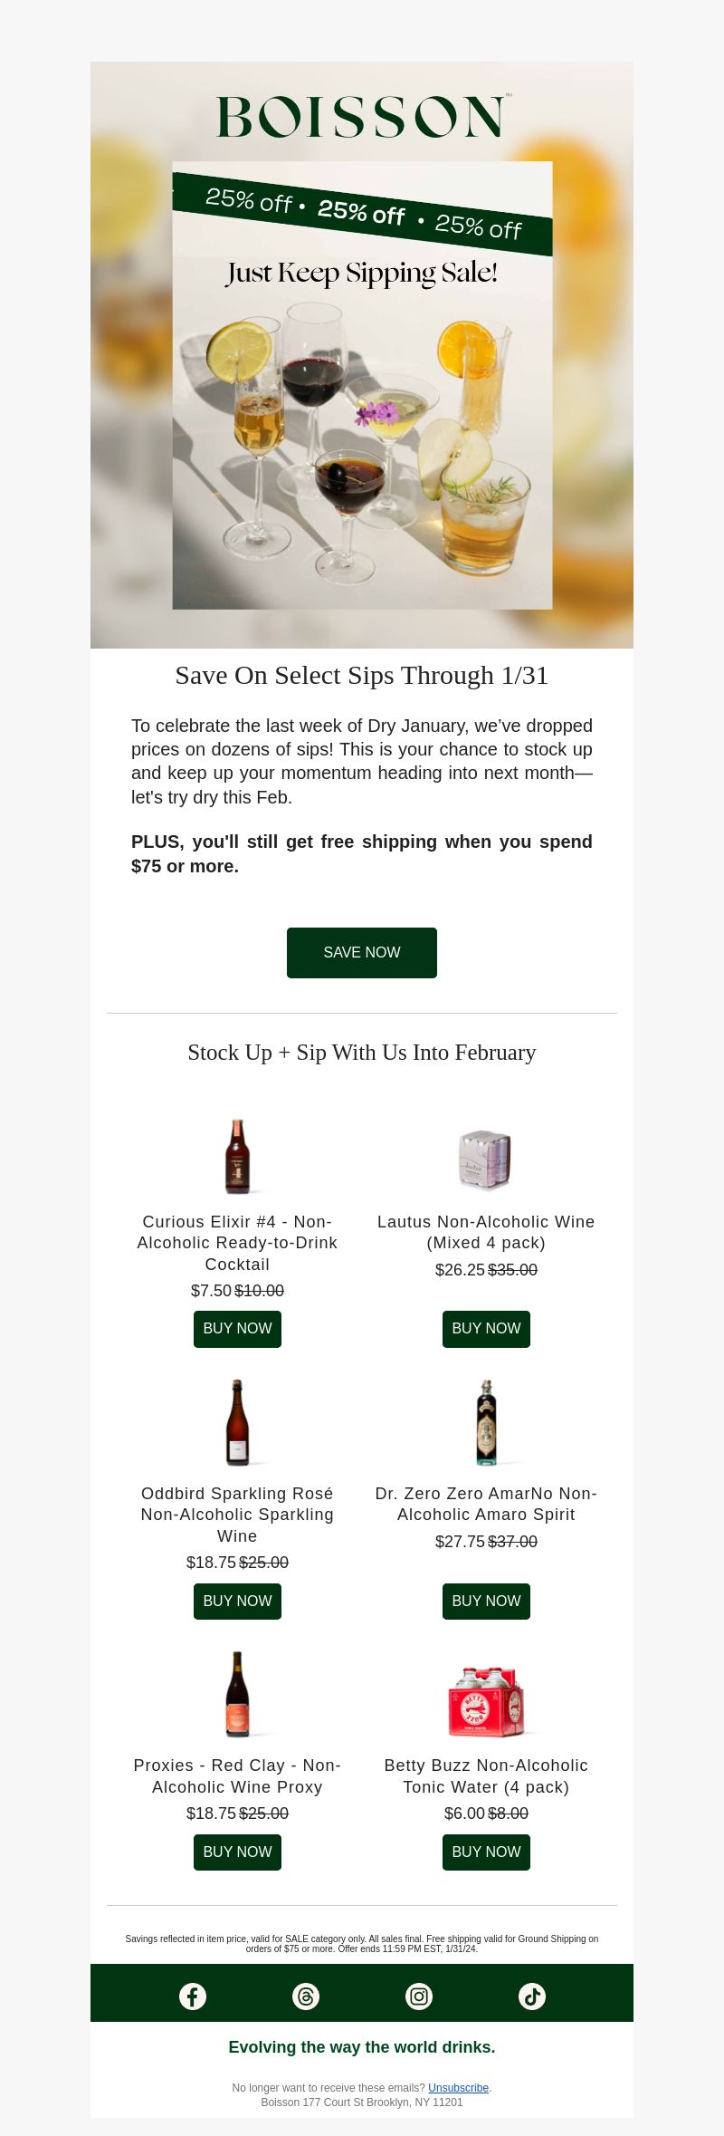Click the Dr. Zero Zero AmarNo bottle image
Screen dimensions: 724x2136
tap(487, 1422)
